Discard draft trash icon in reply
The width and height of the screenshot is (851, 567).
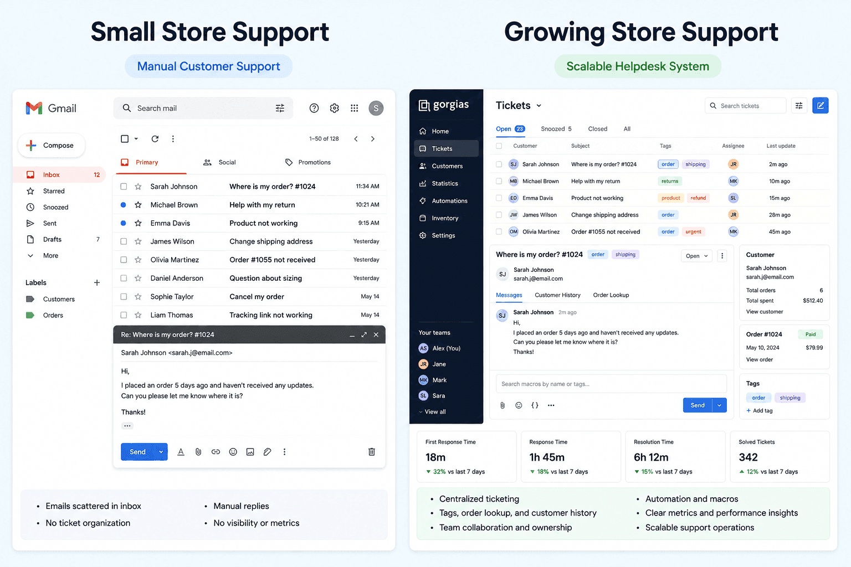372,452
